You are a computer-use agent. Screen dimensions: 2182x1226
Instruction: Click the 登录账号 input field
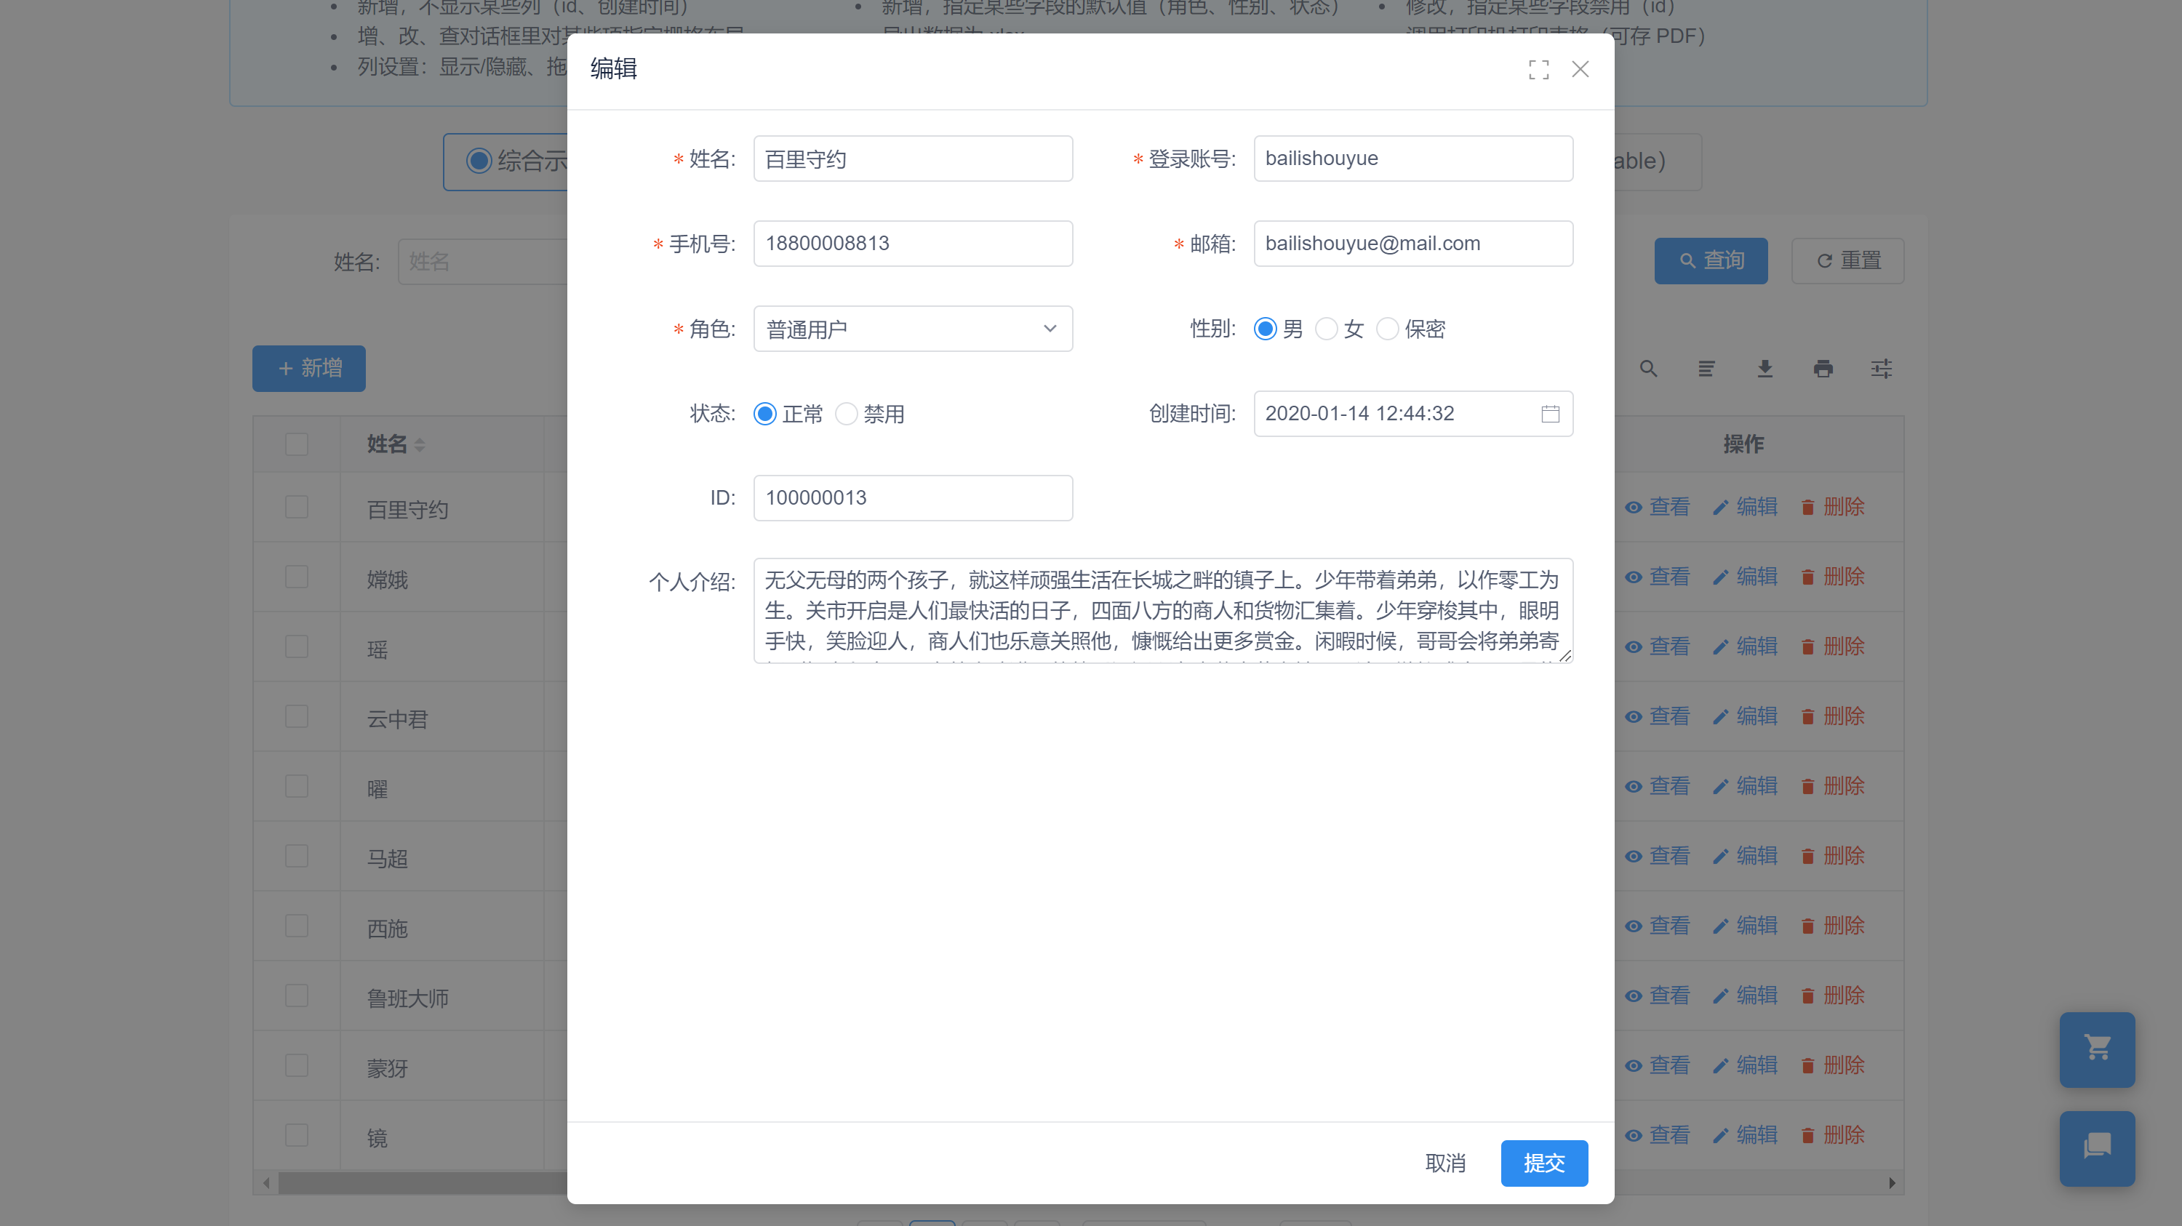(x=1413, y=159)
